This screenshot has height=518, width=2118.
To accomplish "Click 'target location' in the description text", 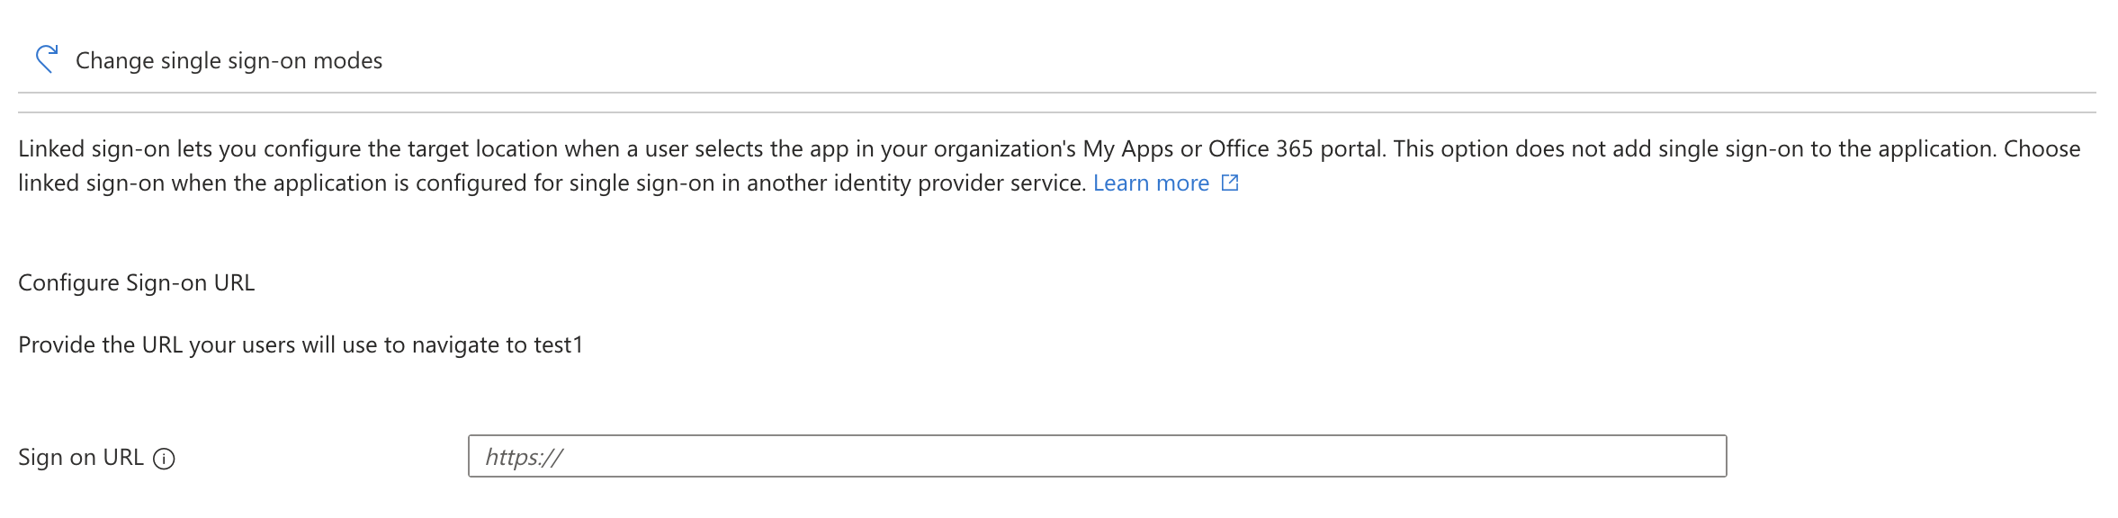I will [x=482, y=149].
